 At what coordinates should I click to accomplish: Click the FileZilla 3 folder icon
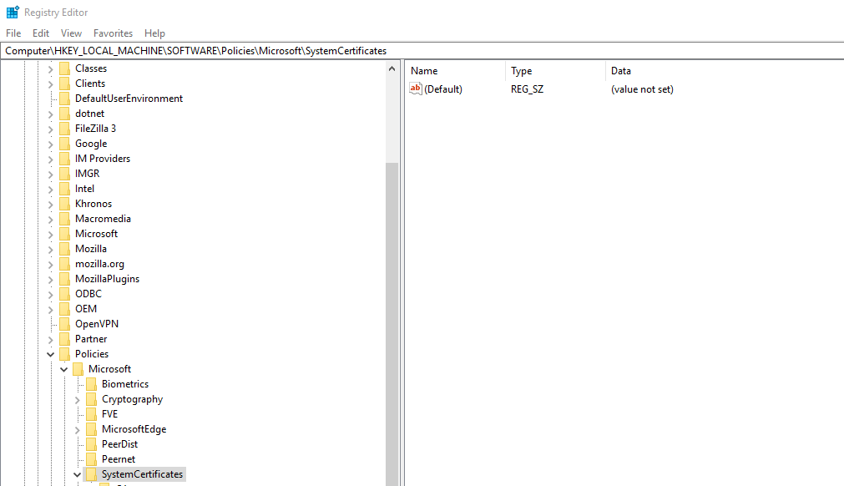click(x=64, y=129)
